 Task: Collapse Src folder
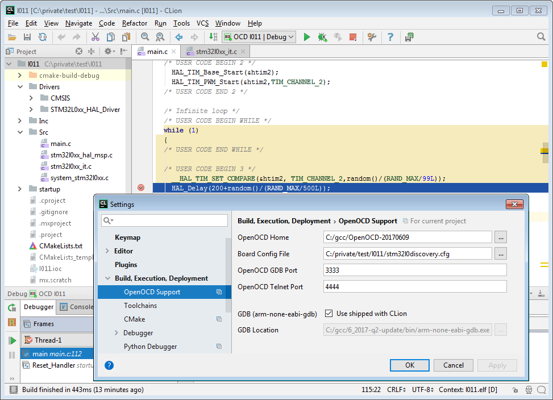coord(20,132)
